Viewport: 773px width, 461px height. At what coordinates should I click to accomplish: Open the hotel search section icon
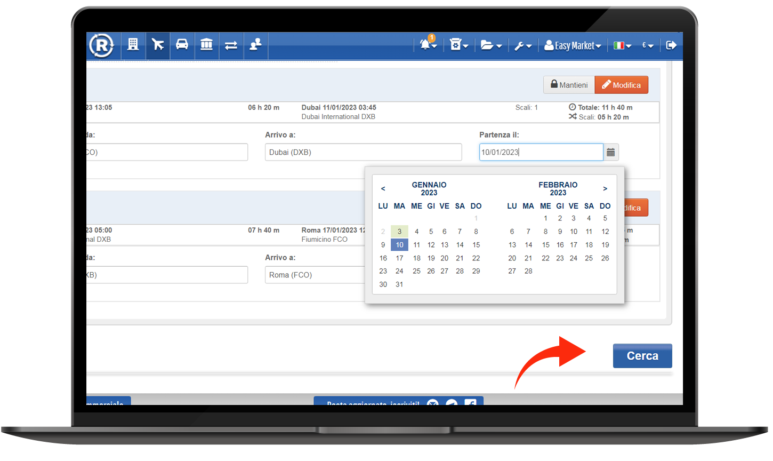(133, 45)
